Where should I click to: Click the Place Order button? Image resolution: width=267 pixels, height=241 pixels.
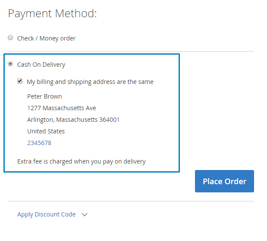tap(224, 181)
